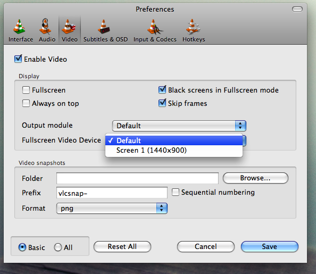
Task: Focus the snapshot Folder text field
Action: coord(137,178)
